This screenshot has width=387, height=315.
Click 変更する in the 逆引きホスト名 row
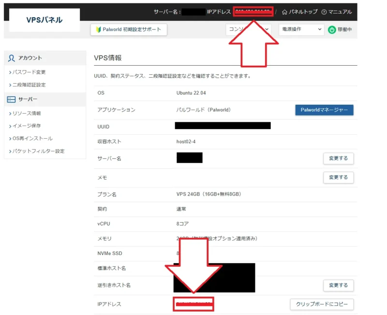click(338, 286)
